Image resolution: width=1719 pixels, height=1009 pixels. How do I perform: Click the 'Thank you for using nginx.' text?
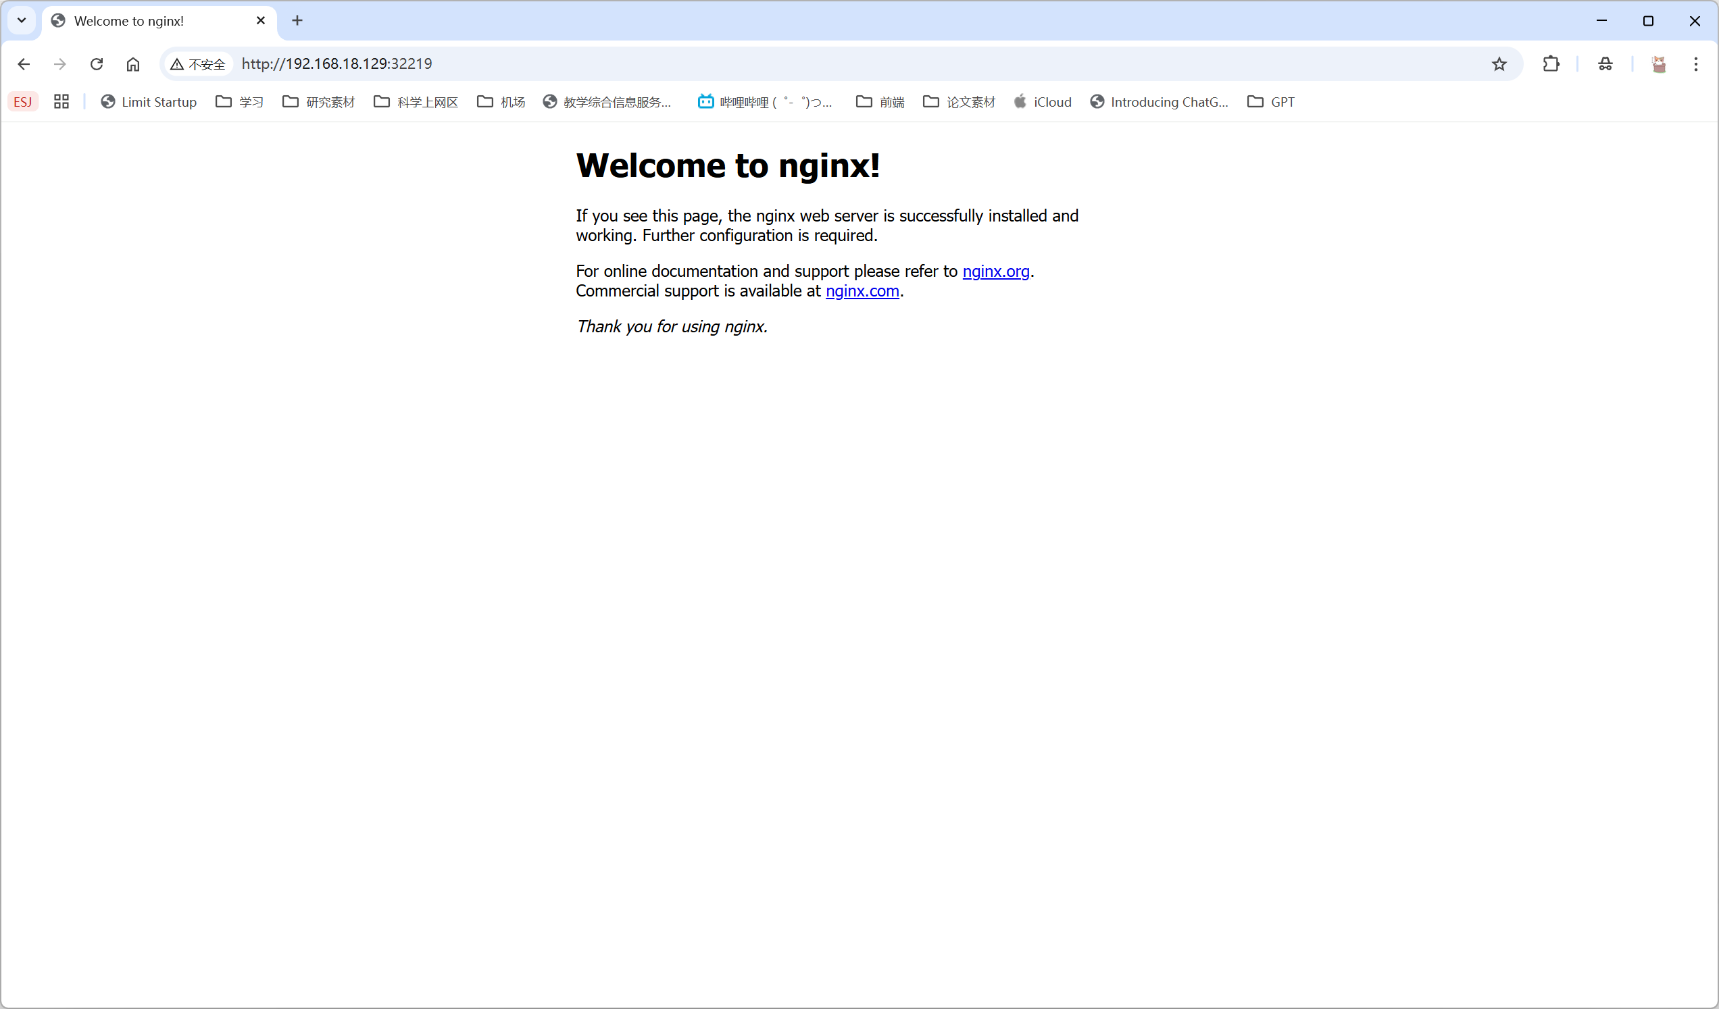pos(672,327)
